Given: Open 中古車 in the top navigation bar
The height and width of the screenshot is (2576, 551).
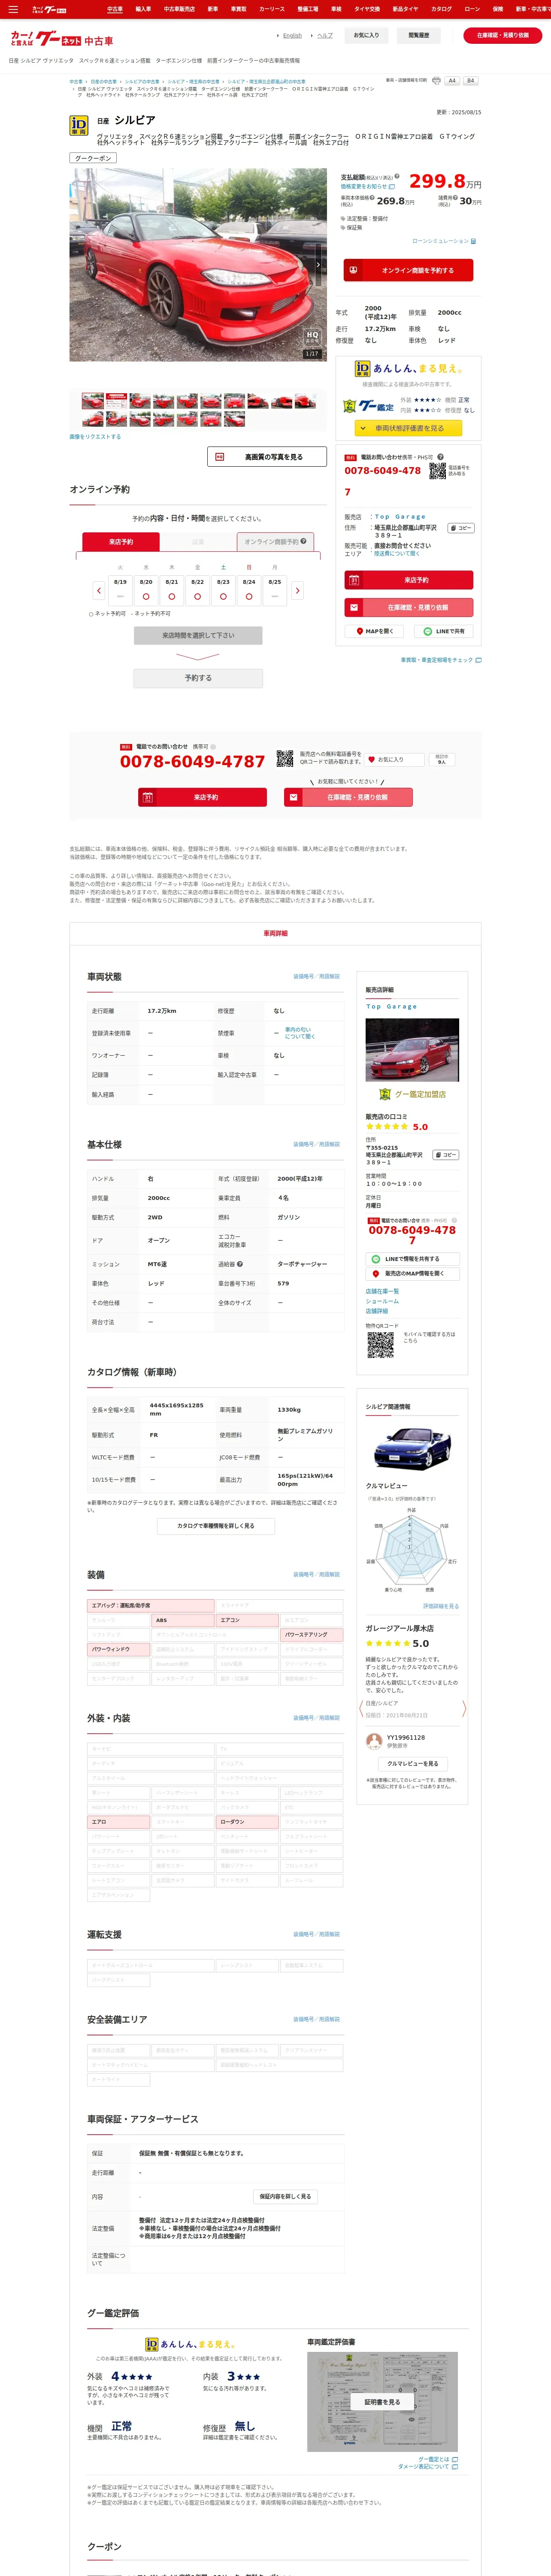Looking at the screenshot, I should [x=115, y=9].
